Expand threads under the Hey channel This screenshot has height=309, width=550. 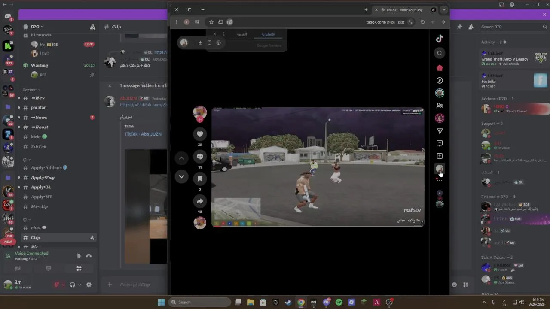[19, 98]
